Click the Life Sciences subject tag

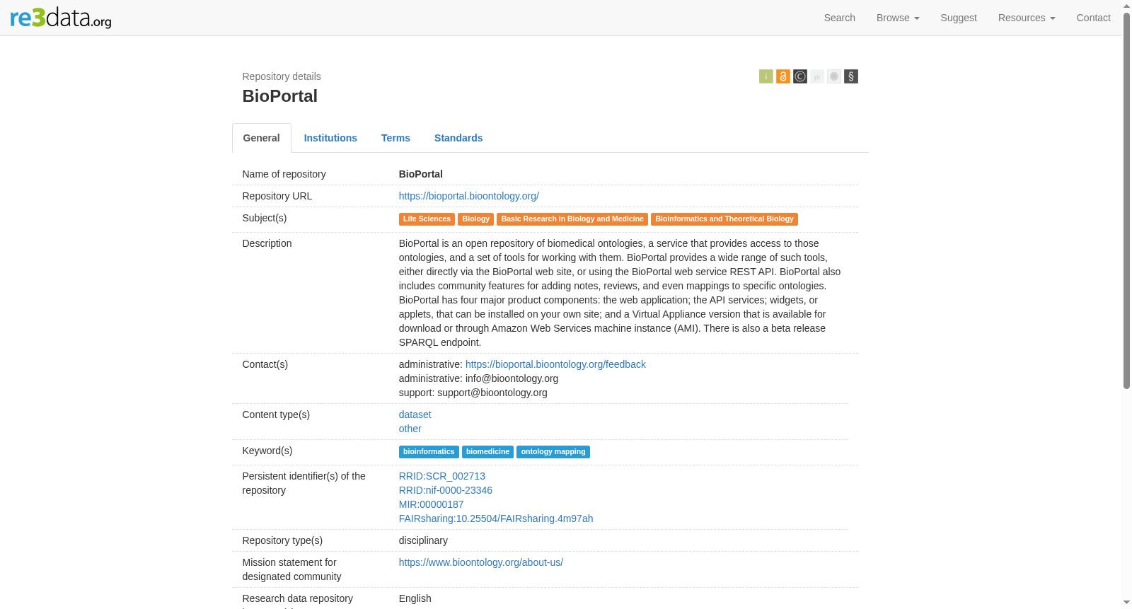427,219
